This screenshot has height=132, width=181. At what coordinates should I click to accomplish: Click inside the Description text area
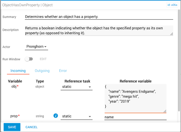tap(99, 30)
